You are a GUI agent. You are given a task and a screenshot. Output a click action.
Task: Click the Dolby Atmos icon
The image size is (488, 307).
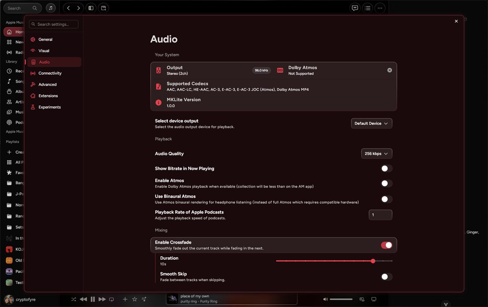point(280,70)
